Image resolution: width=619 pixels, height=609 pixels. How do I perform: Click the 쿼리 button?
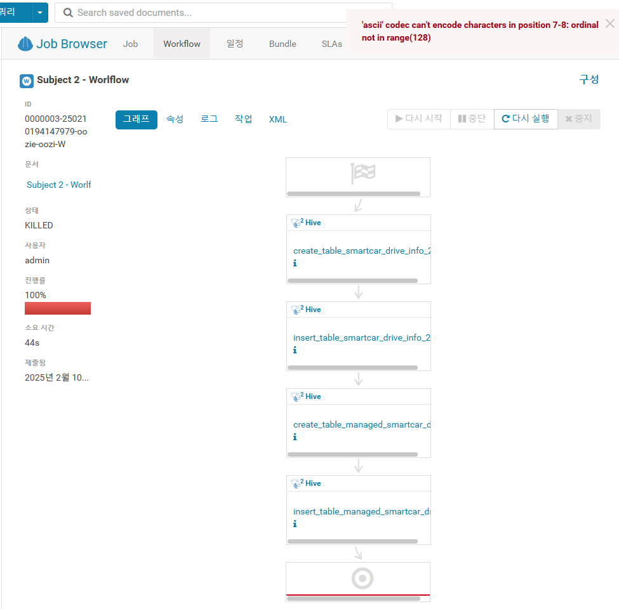pos(15,13)
